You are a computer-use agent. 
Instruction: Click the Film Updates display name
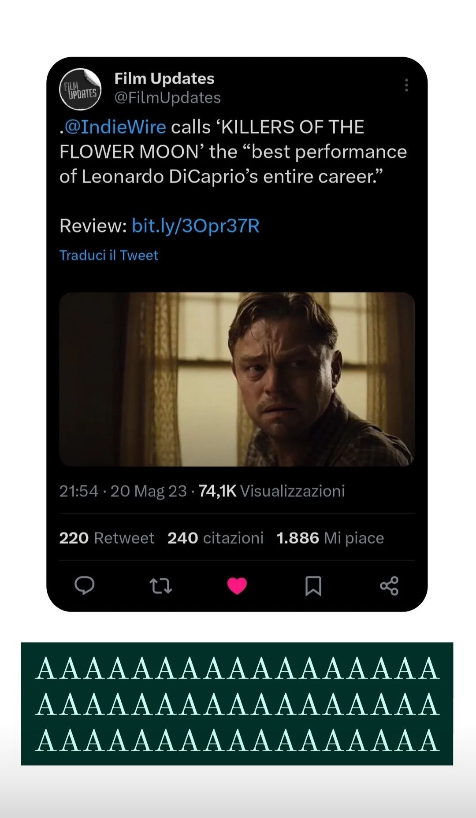click(164, 78)
